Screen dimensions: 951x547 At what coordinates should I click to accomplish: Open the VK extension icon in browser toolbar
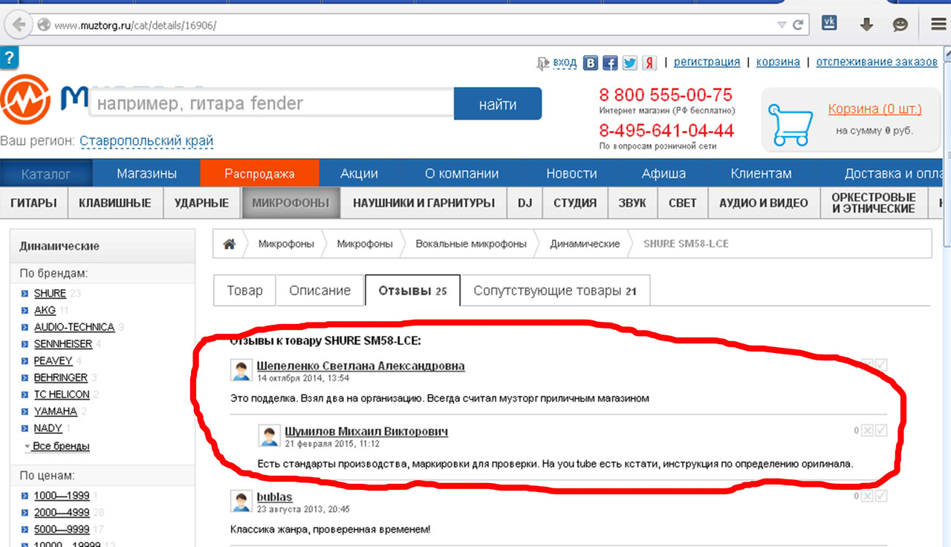pos(829,23)
